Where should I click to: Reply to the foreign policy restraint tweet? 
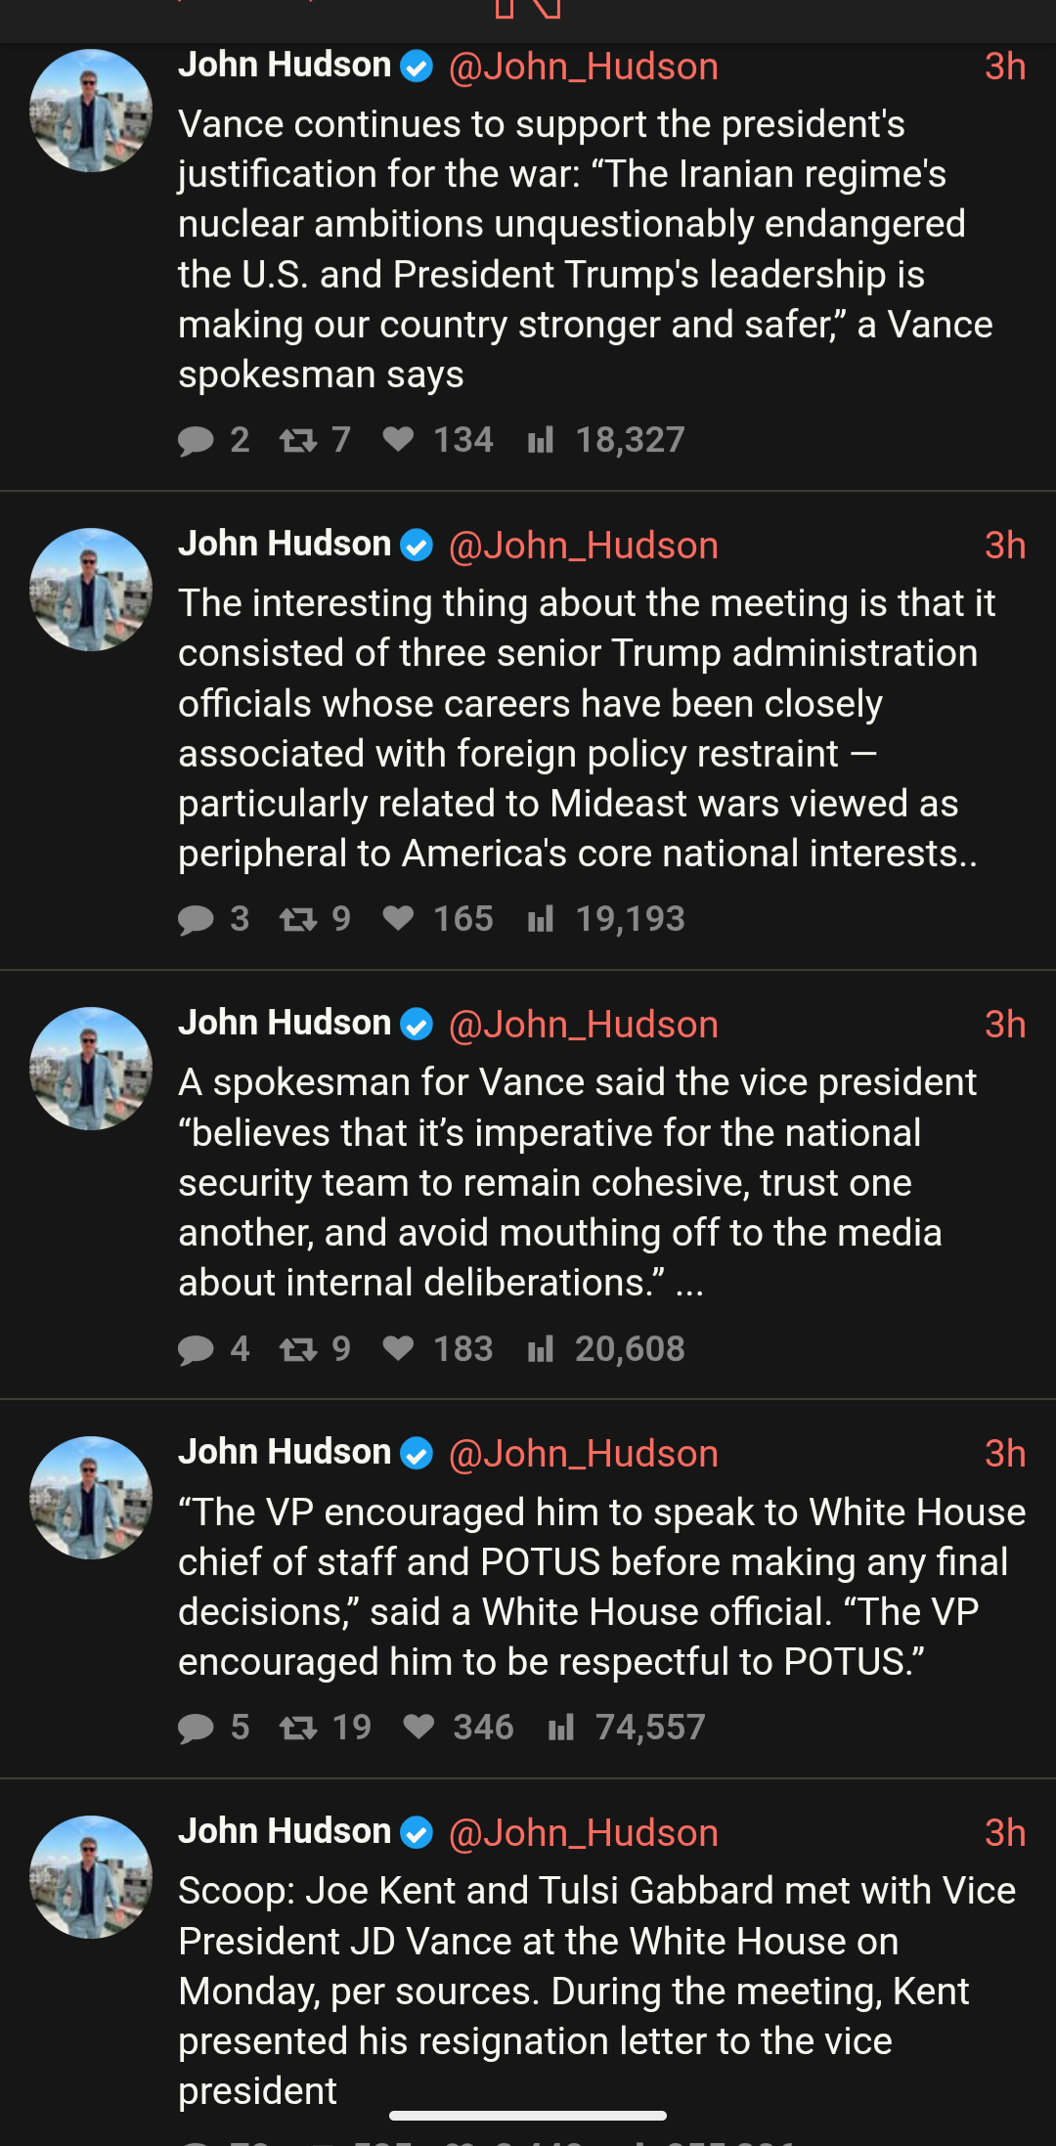(197, 920)
